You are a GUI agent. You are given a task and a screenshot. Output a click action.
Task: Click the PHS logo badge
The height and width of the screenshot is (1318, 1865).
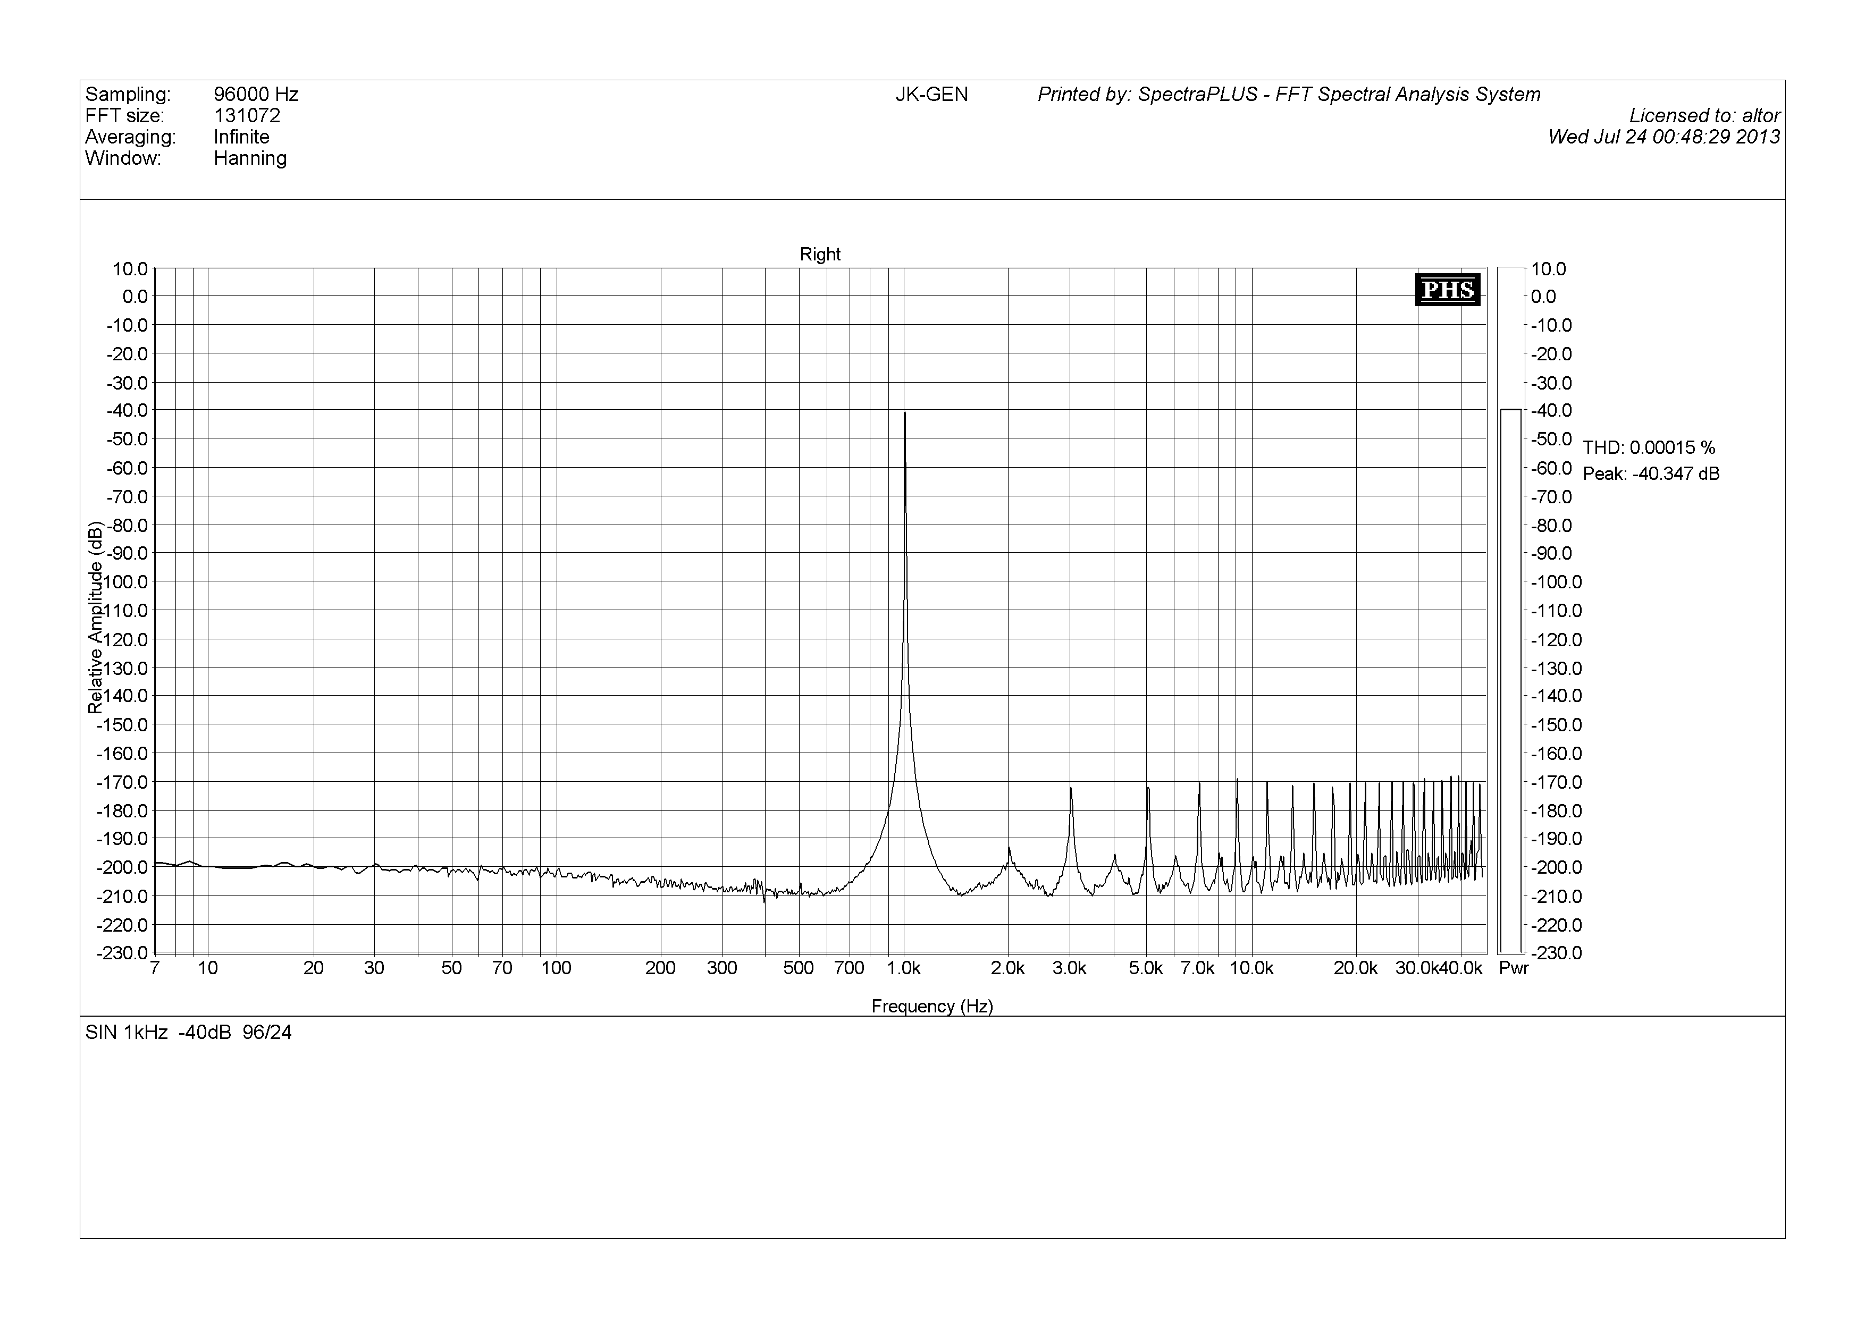coord(1448,290)
